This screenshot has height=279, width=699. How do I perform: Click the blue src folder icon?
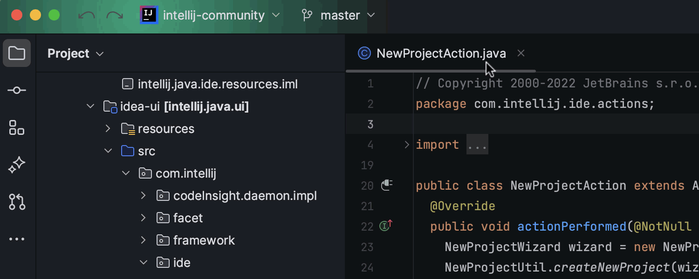coord(127,151)
